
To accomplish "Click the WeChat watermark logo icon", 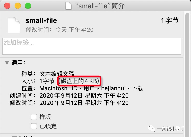I will tap(151, 128).
